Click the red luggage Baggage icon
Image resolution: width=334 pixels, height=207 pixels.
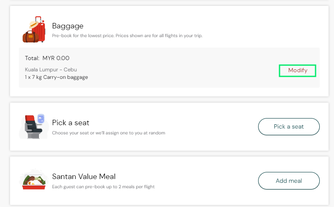(34, 30)
